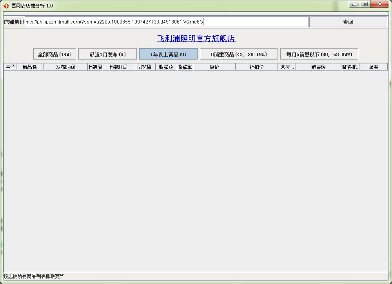Click the 上架时间 column header
This screenshot has height=284, width=392.
click(118, 67)
